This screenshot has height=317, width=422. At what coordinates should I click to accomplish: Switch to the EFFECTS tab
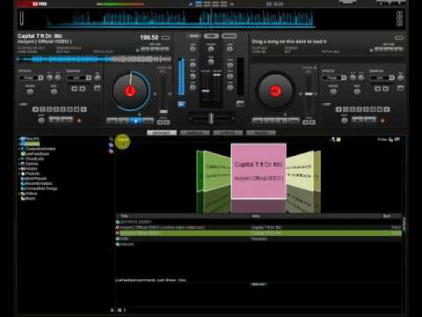tap(228, 133)
